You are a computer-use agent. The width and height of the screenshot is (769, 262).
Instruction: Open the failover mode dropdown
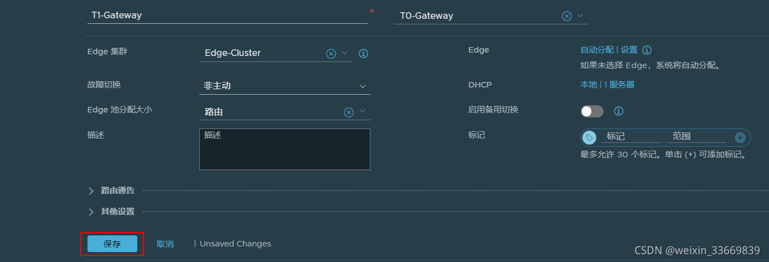[x=363, y=86]
